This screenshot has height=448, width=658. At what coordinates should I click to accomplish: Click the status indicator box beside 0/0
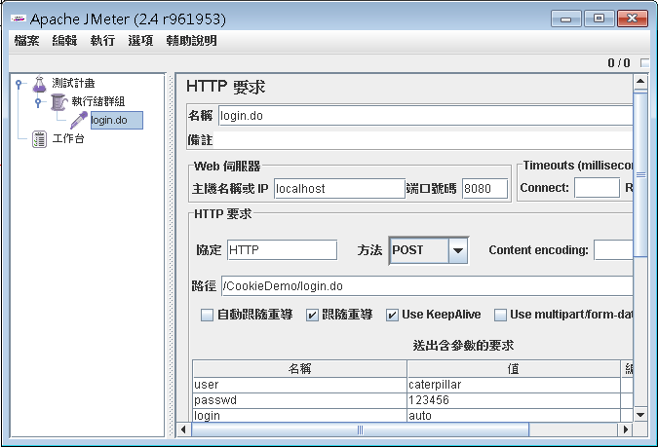pyautogui.click(x=644, y=63)
